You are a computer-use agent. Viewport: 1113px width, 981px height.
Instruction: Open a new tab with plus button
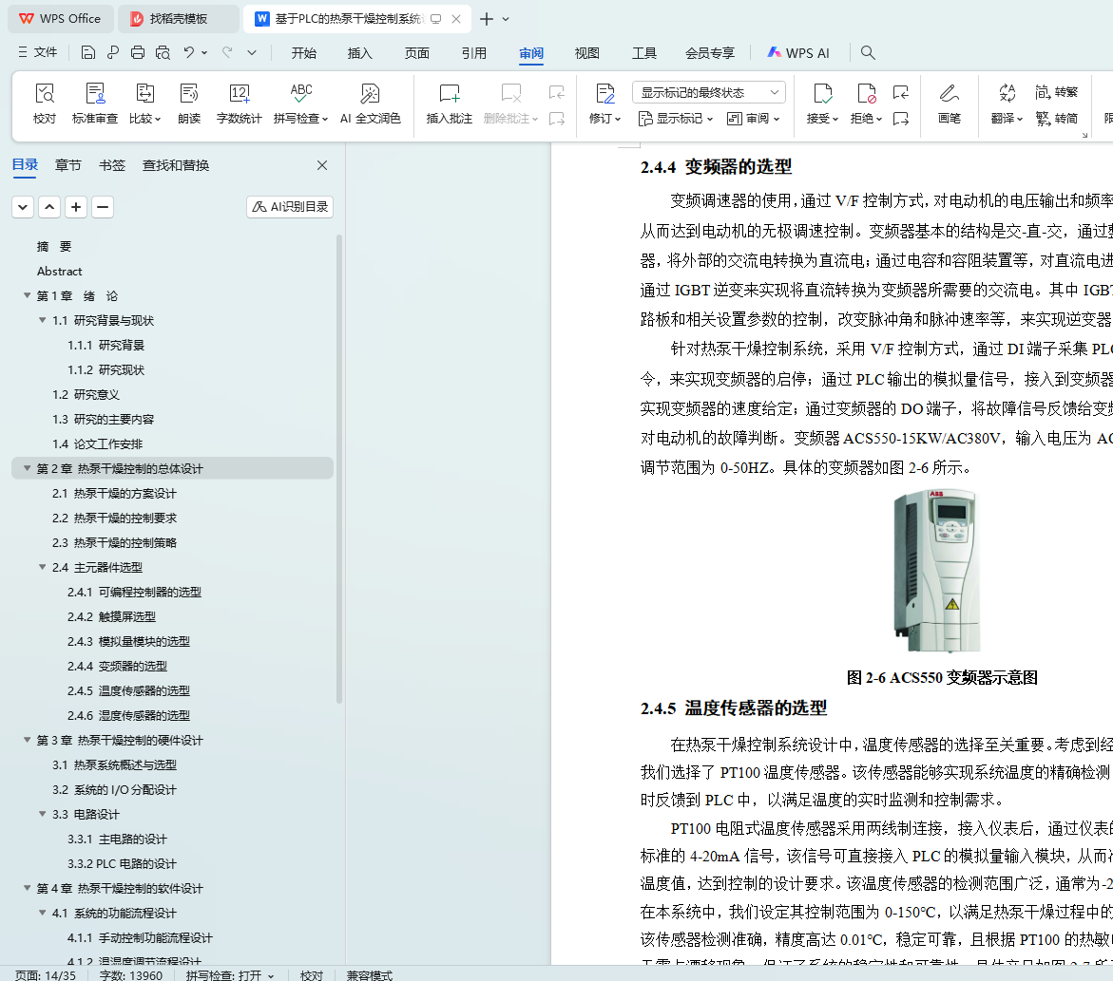point(487,19)
